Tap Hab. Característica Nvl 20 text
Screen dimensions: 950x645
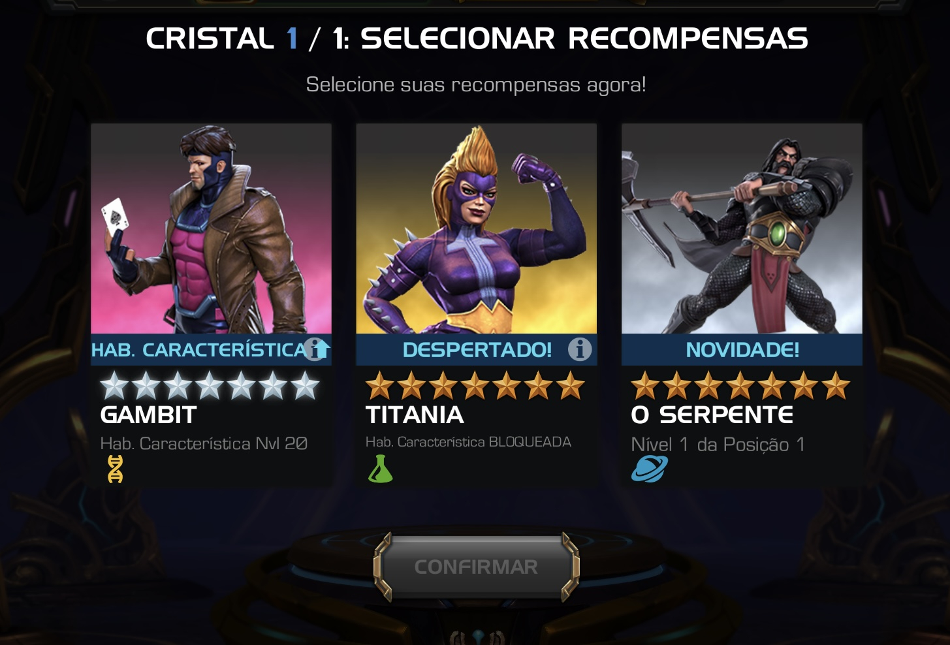click(x=204, y=444)
